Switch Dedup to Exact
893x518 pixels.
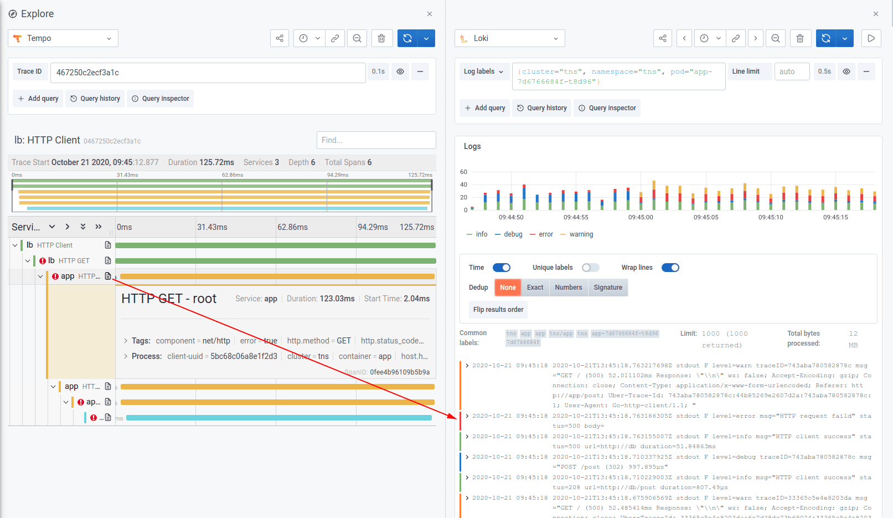pos(535,288)
